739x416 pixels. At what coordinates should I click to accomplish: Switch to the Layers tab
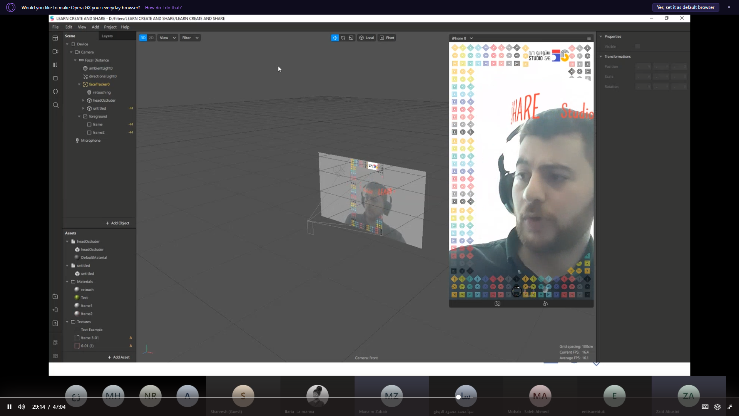[107, 36]
